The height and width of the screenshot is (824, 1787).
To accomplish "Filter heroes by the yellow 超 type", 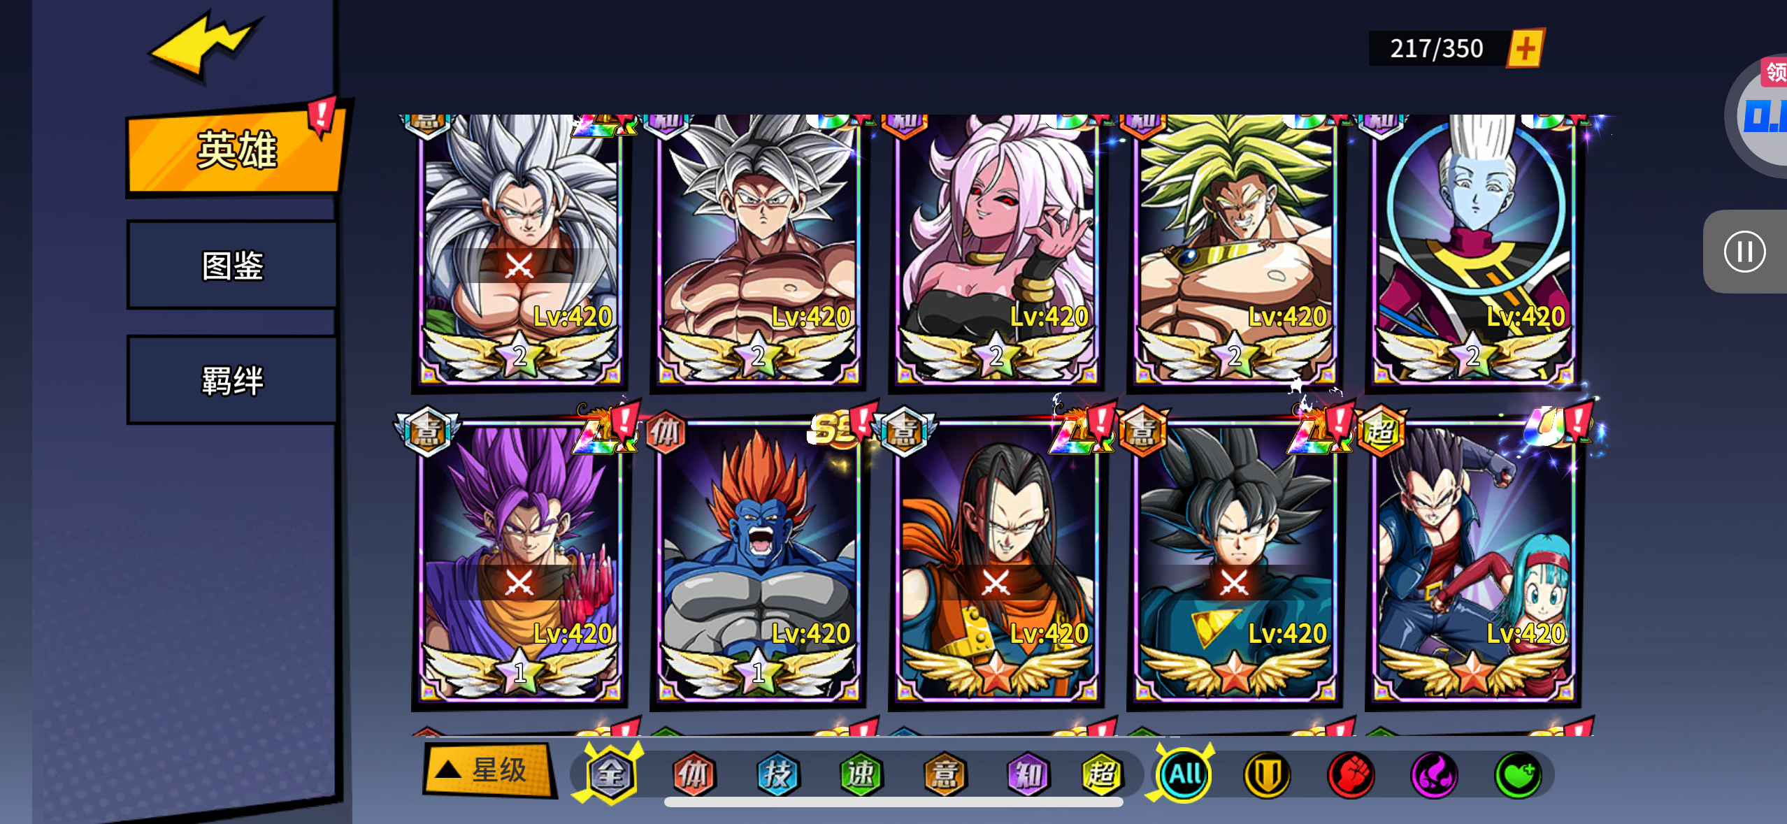I will 1102,774.
